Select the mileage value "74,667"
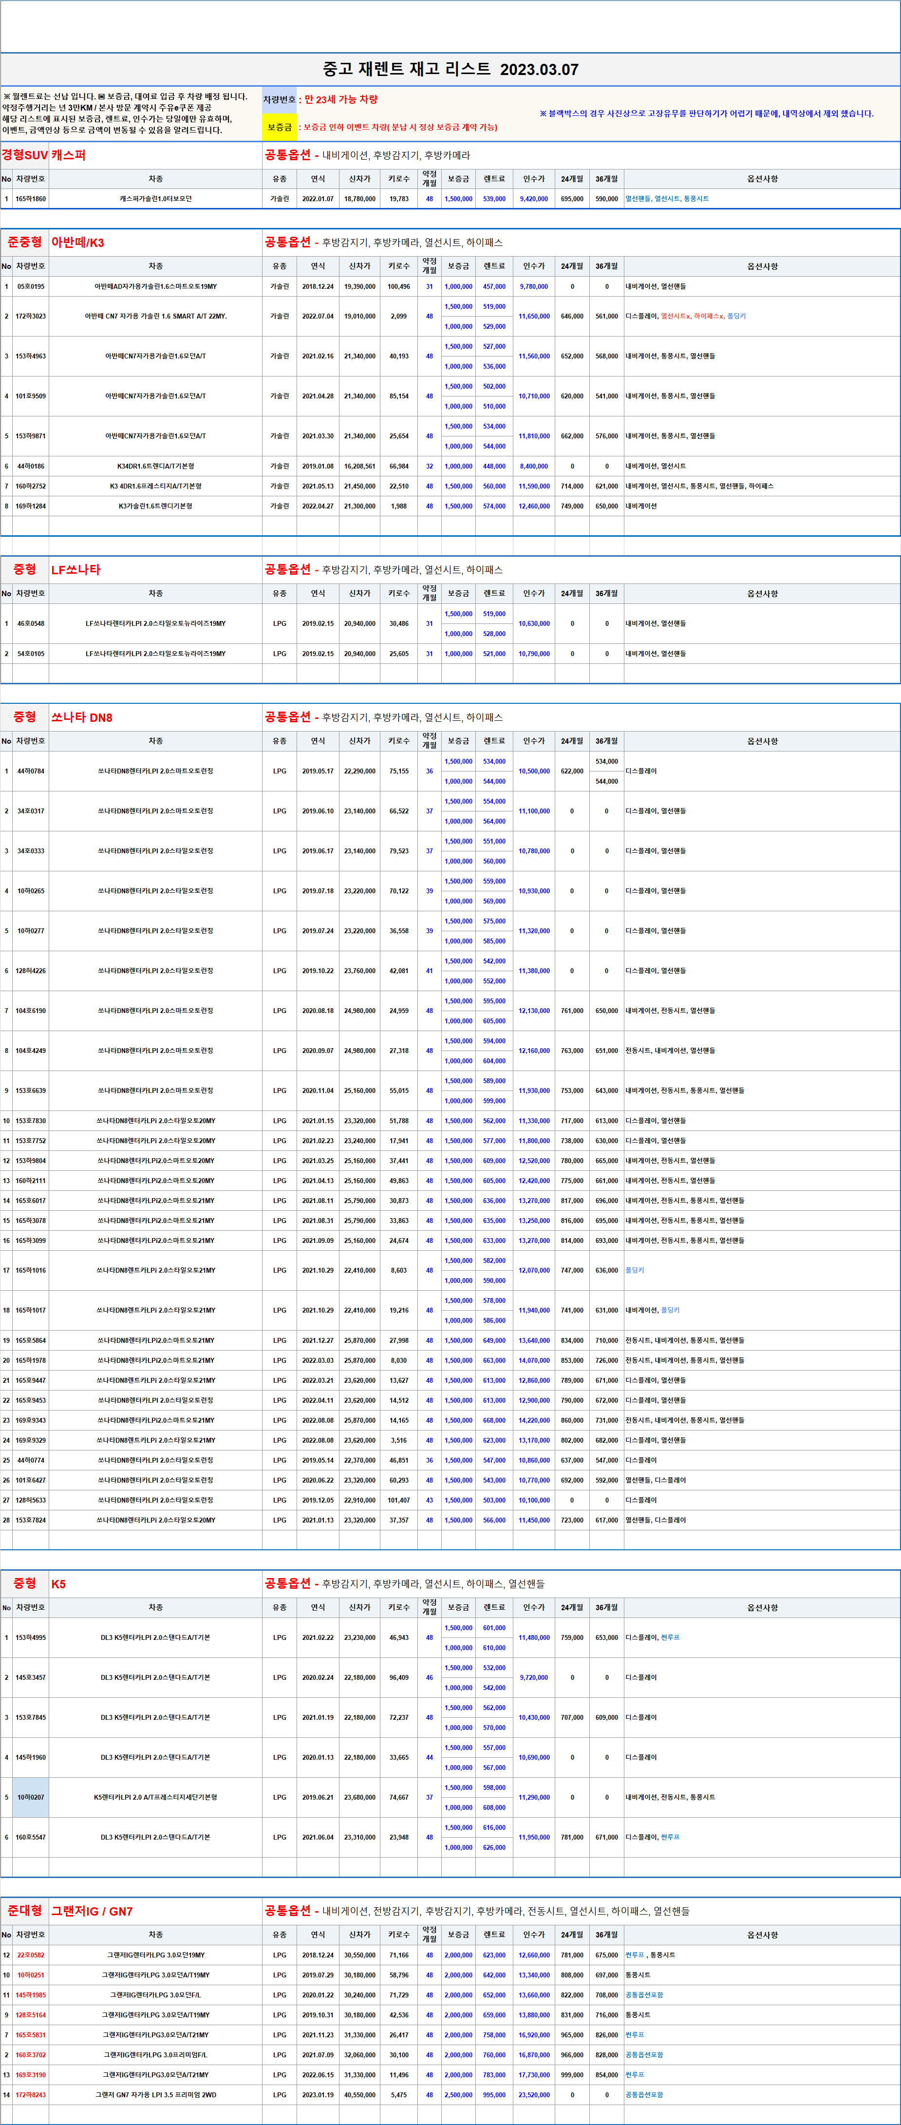This screenshot has height=2125, width=901. click(x=399, y=1798)
